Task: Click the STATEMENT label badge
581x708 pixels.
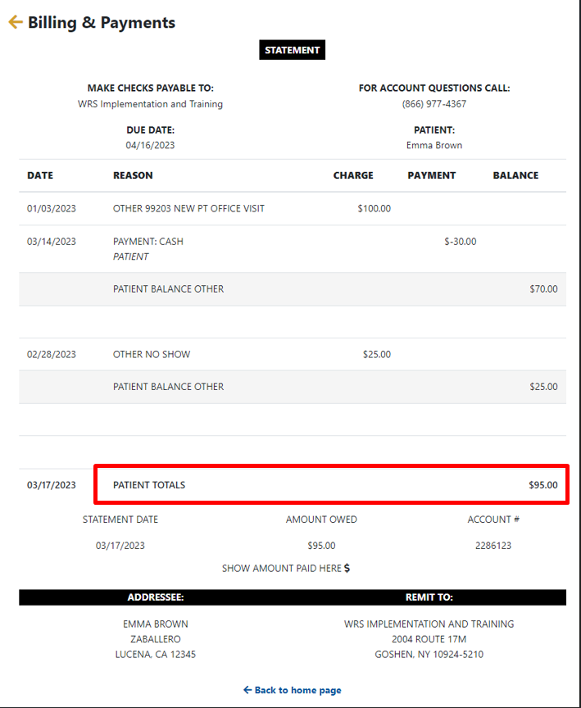Action: coord(293,50)
